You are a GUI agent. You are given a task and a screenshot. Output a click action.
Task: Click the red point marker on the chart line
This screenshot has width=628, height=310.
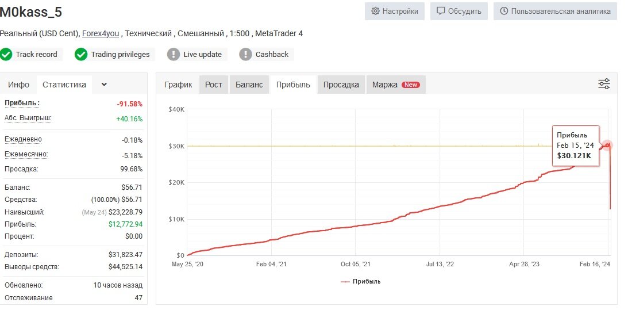tap(607, 145)
